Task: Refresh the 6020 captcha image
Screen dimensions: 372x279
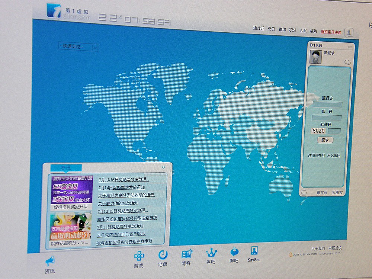Action: point(318,131)
